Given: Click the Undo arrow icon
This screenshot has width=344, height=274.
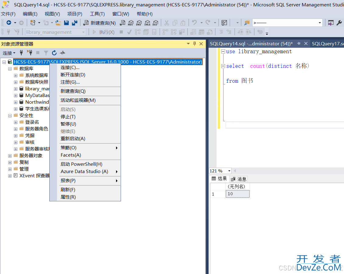Looking at the screenshot, I should [x=194, y=23].
